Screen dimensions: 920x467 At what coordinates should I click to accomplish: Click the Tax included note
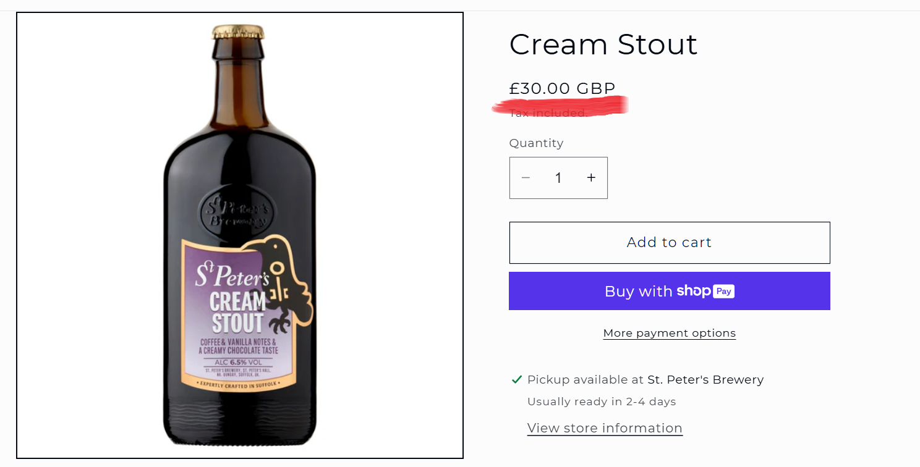point(548,113)
